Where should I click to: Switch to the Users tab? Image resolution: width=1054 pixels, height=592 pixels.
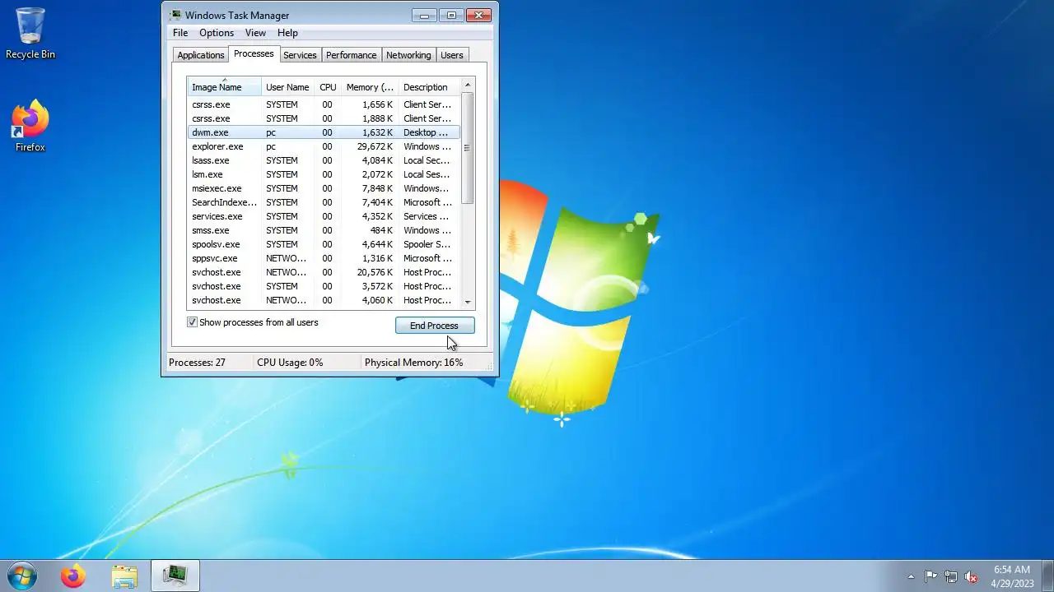click(452, 55)
